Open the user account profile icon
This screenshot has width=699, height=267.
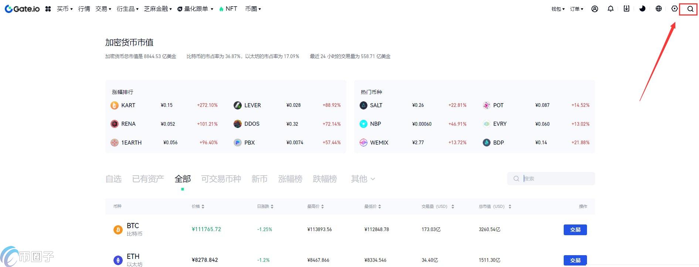point(595,9)
